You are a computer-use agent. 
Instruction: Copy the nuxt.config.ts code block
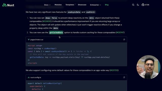(124, 78)
